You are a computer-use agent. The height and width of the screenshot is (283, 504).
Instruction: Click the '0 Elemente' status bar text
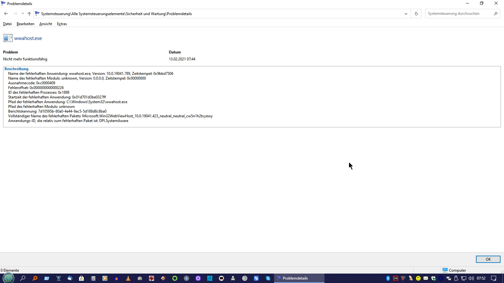point(10,270)
